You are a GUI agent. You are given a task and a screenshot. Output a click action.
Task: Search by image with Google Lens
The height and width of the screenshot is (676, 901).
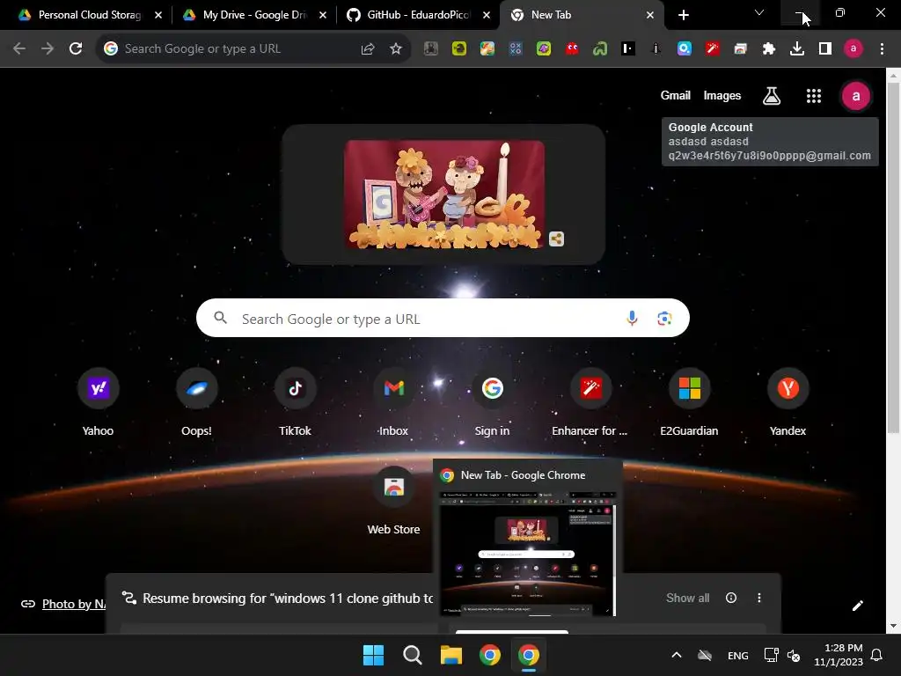tap(664, 319)
